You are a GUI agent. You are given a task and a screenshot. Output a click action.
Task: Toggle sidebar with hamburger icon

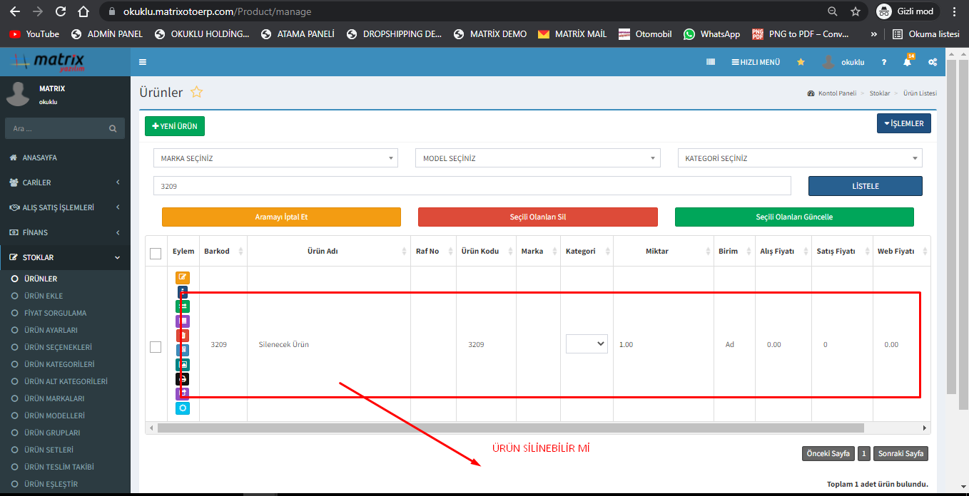(x=143, y=62)
